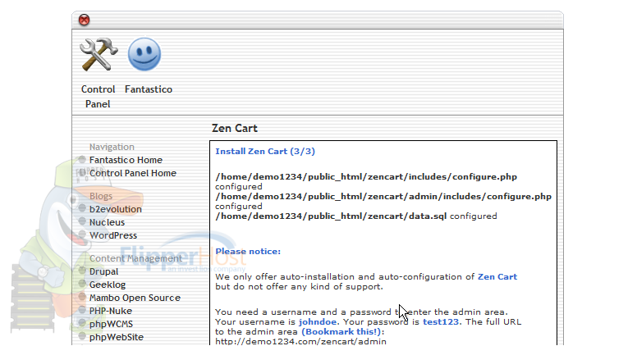Click the bullet icon beside Mambo Open Source

point(82,297)
